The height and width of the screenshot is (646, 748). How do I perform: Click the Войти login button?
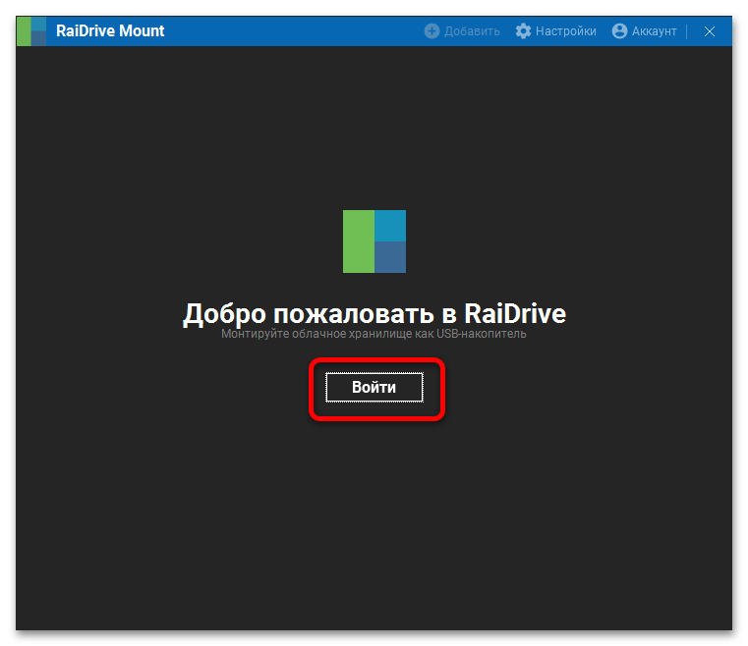pos(374,388)
